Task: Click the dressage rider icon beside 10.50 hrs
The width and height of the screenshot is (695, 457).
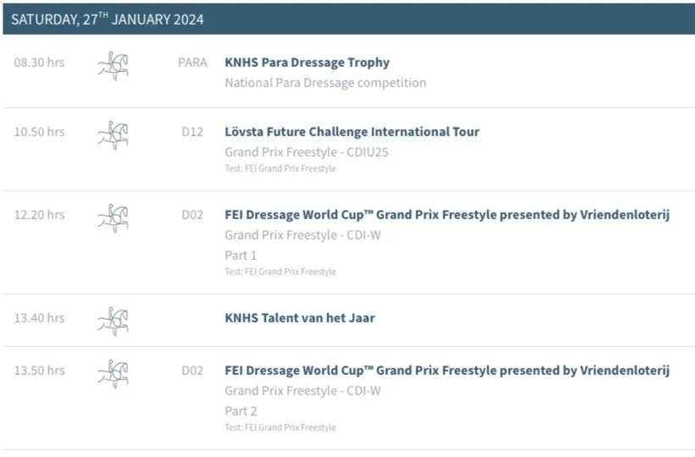Action: pos(113,135)
